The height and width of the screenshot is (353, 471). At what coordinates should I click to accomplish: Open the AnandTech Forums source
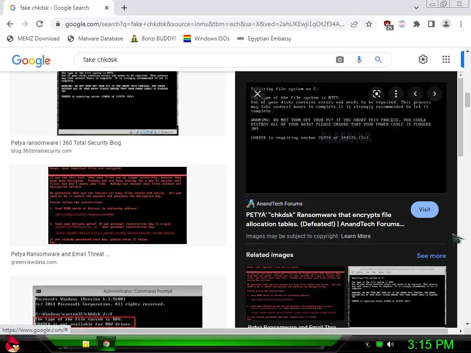(x=274, y=204)
